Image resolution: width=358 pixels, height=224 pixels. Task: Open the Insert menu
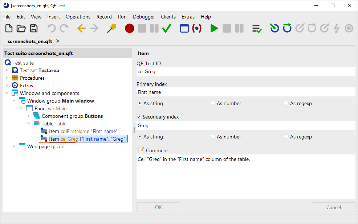coord(53,17)
